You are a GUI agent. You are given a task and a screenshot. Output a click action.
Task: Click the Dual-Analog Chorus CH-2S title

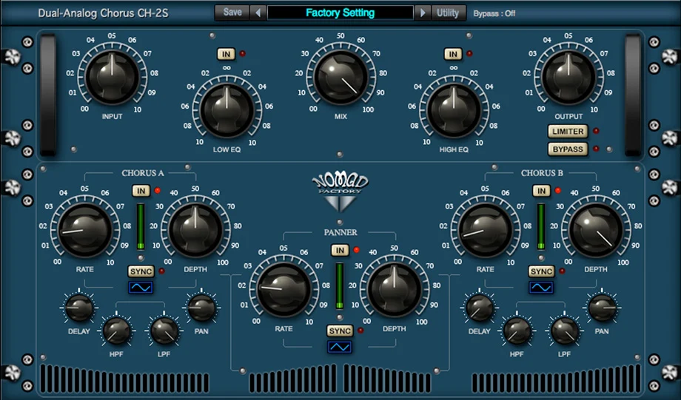point(103,13)
